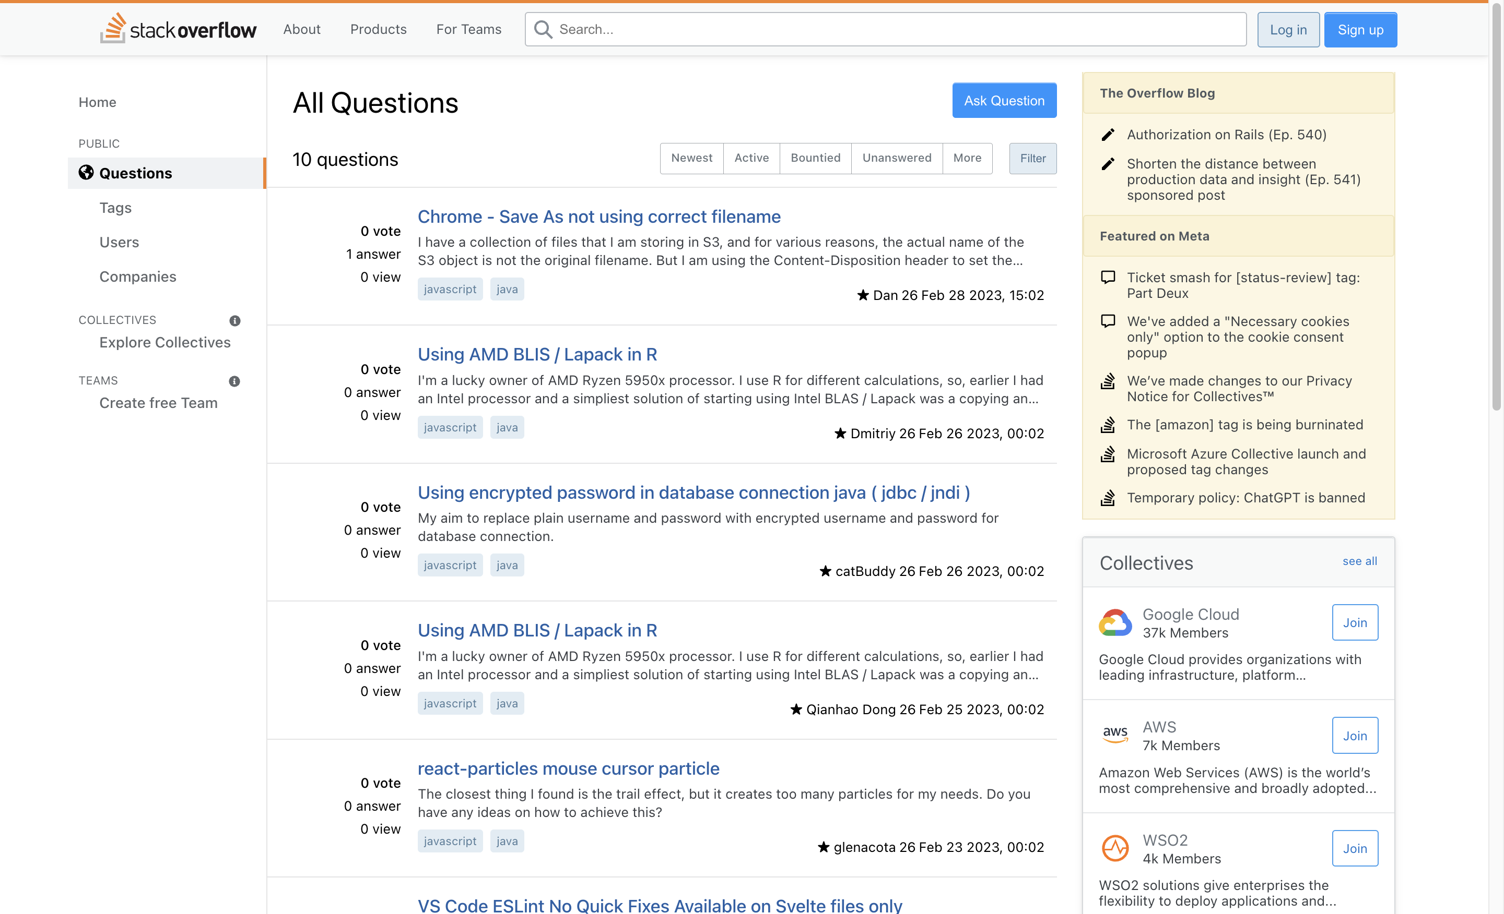1504x914 pixels.
Task: Click the Stack Overflow logo
Action: tap(178, 29)
